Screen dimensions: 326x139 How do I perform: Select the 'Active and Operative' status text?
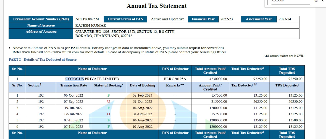tap(168, 19)
